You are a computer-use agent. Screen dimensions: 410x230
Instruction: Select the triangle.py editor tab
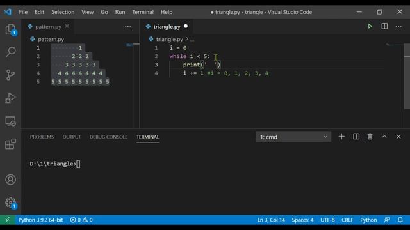pos(167,27)
